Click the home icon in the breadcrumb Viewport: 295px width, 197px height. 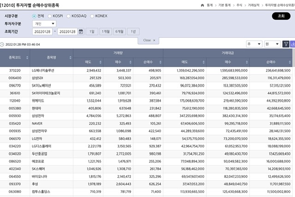click(203, 5)
